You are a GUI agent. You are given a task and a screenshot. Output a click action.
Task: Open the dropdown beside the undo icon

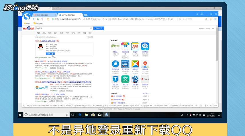(45, 19)
